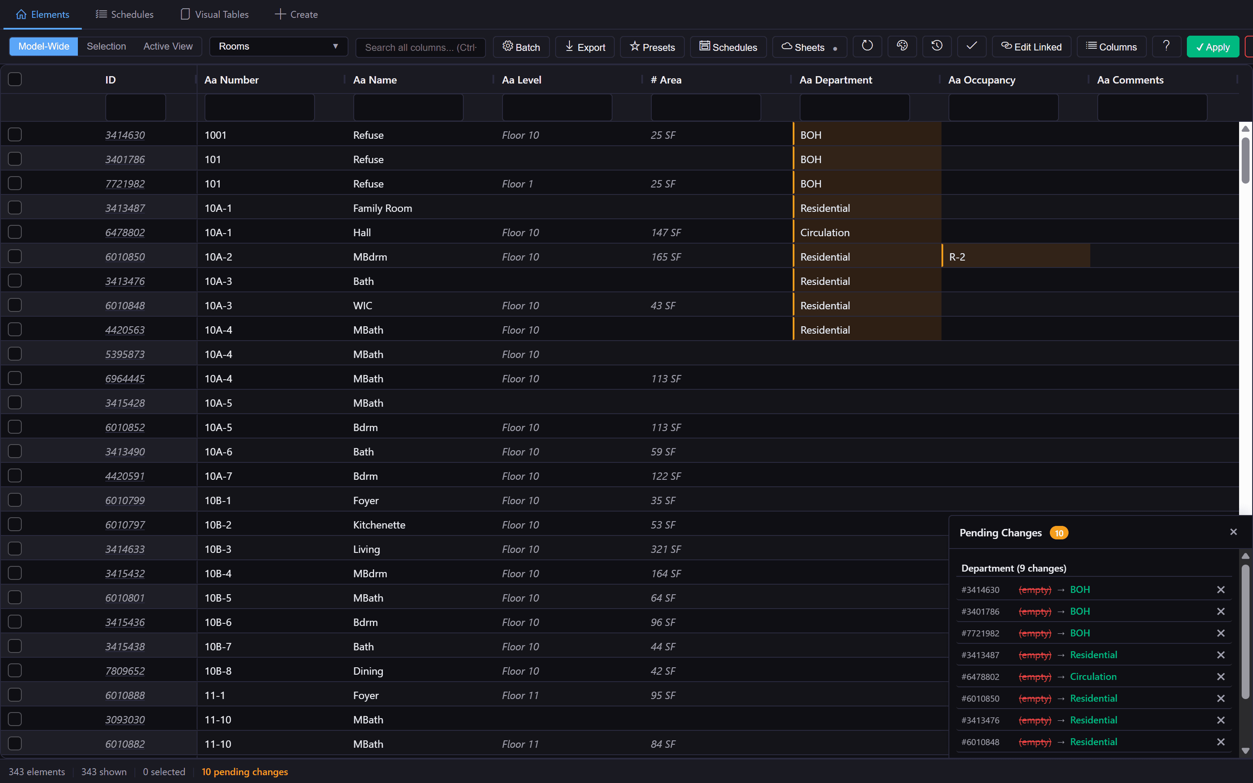Switch to the Elements tab

[x=43, y=14]
